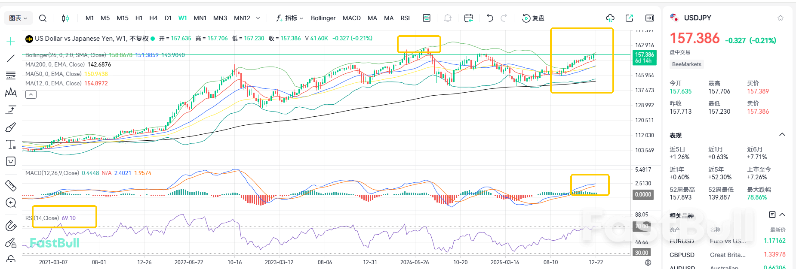This screenshot has width=796, height=269.
Task: Toggle USDJPY favorite star
Action: [780, 18]
